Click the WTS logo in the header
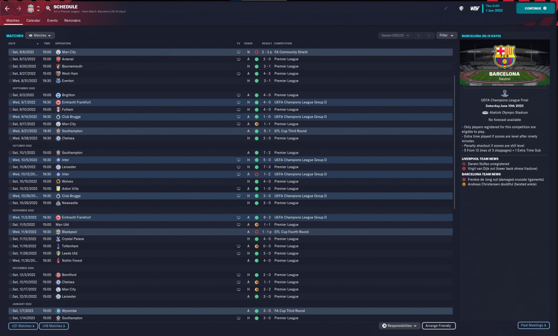The height and width of the screenshot is (336, 558). (475, 8)
